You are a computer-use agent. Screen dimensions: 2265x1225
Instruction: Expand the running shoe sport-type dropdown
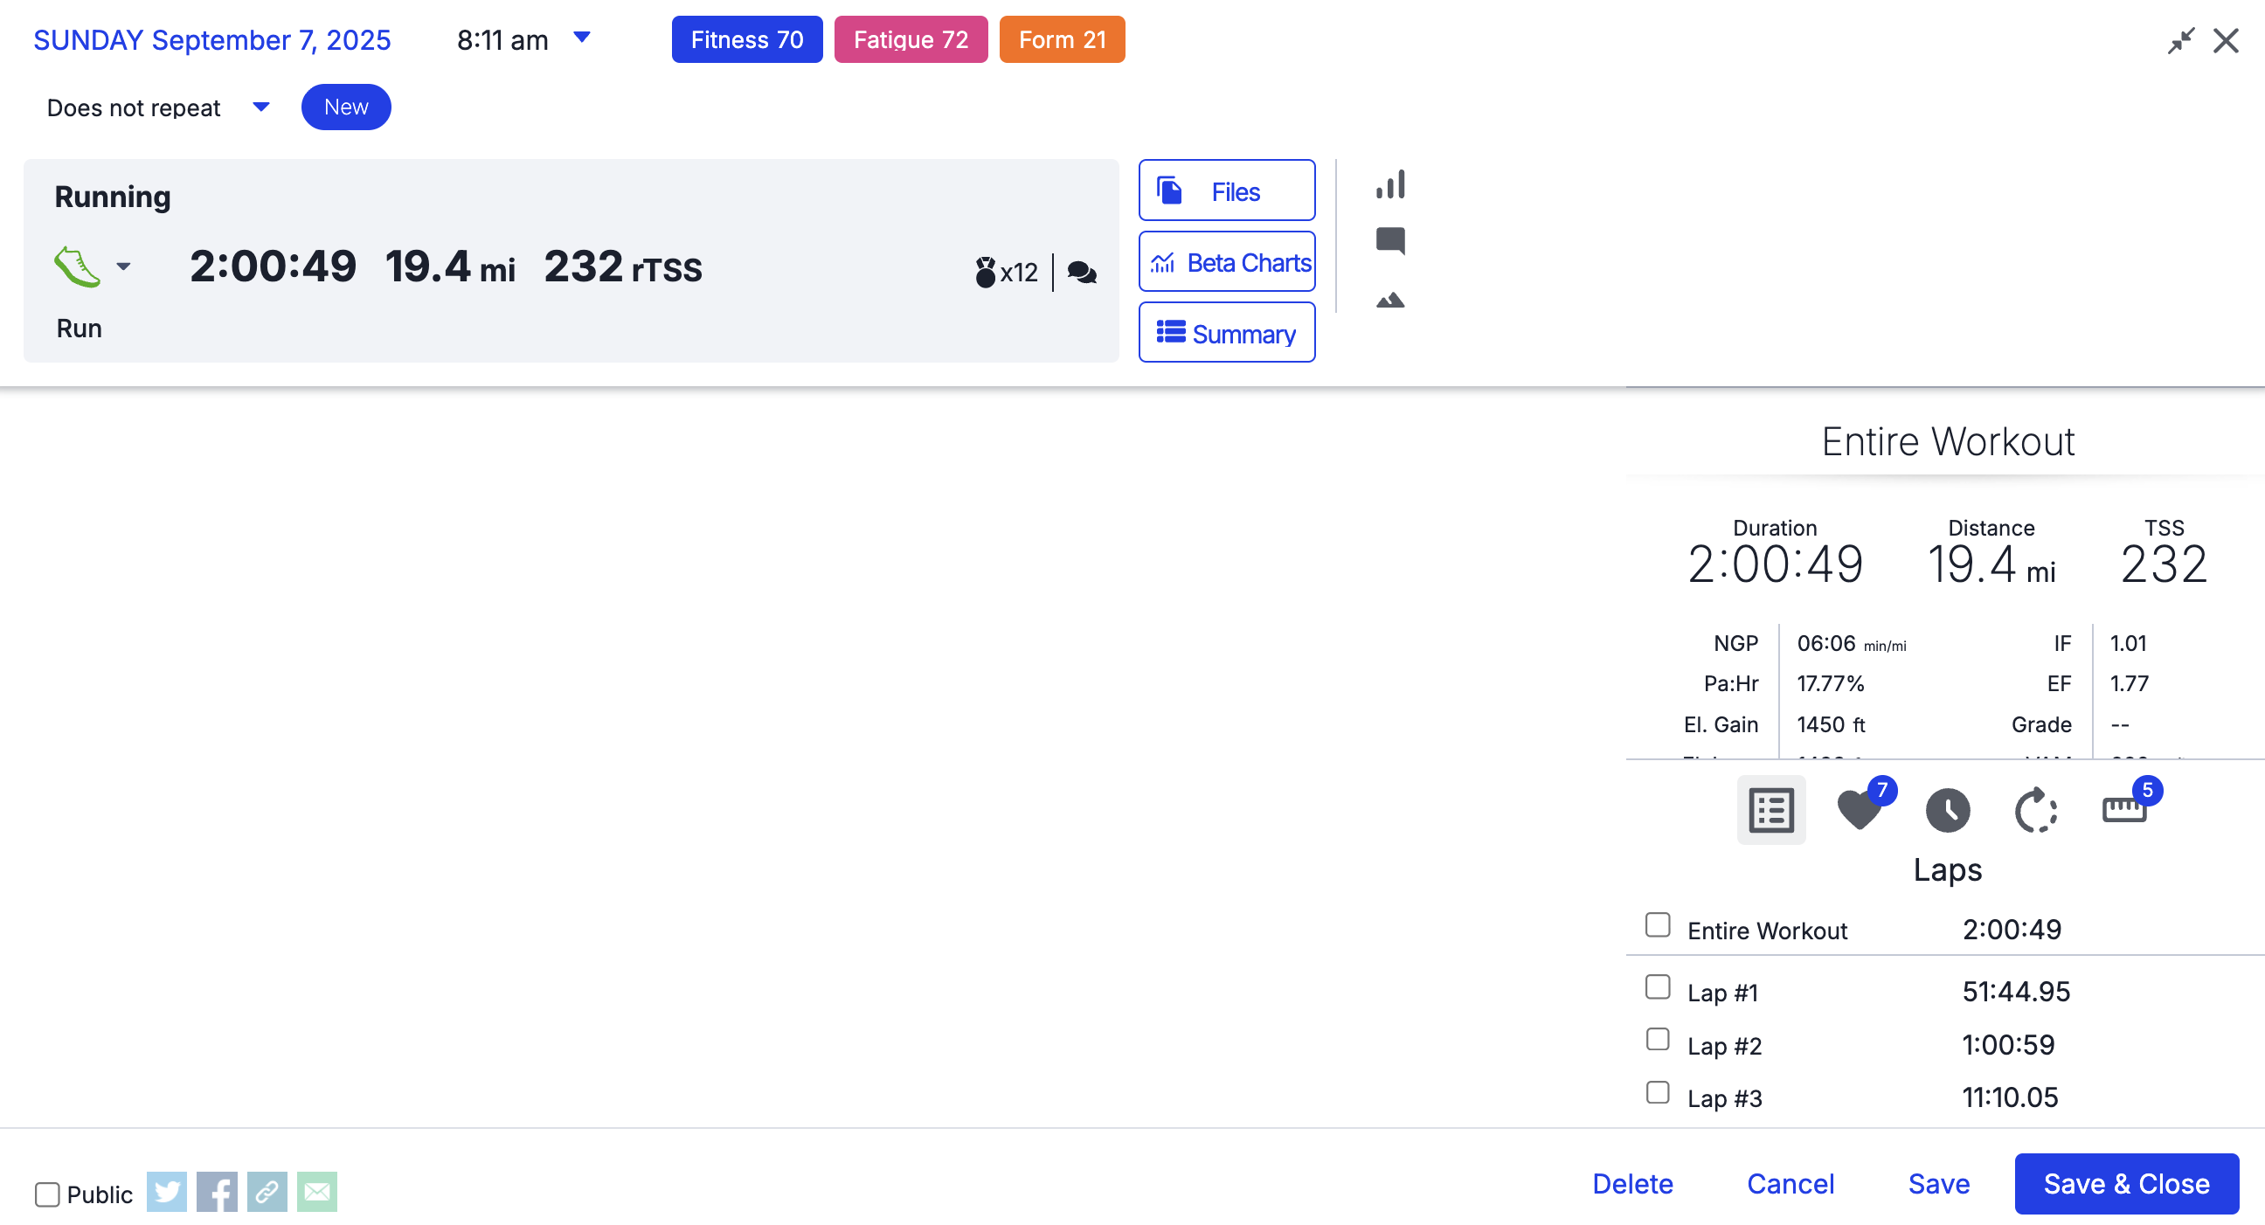tap(123, 266)
